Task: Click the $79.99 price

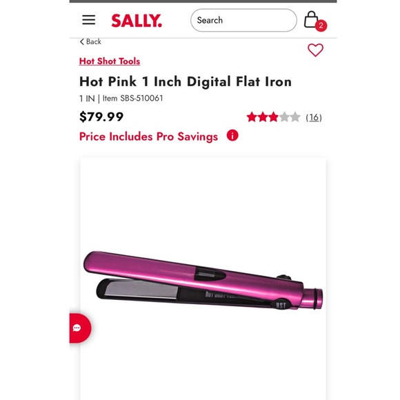Action: tap(101, 117)
